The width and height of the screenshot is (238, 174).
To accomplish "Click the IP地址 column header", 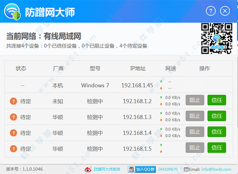I will [x=138, y=68].
